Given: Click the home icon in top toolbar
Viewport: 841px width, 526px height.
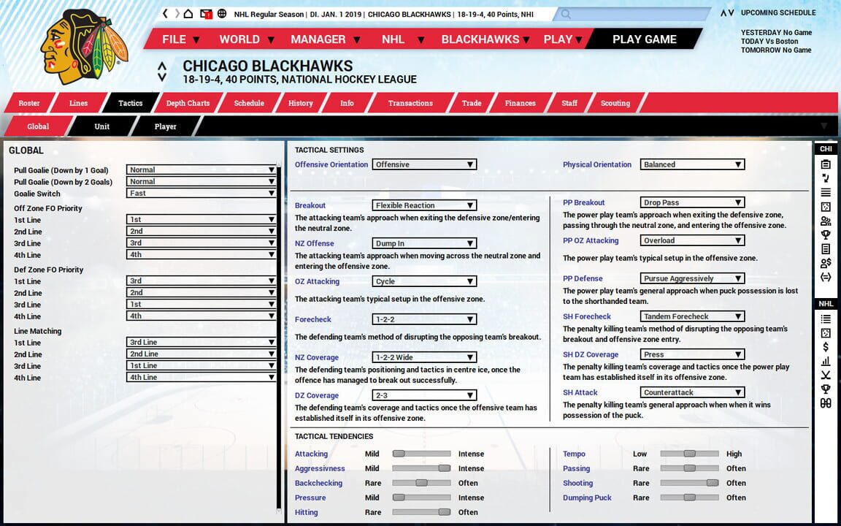Looking at the screenshot, I should [188, 14].
